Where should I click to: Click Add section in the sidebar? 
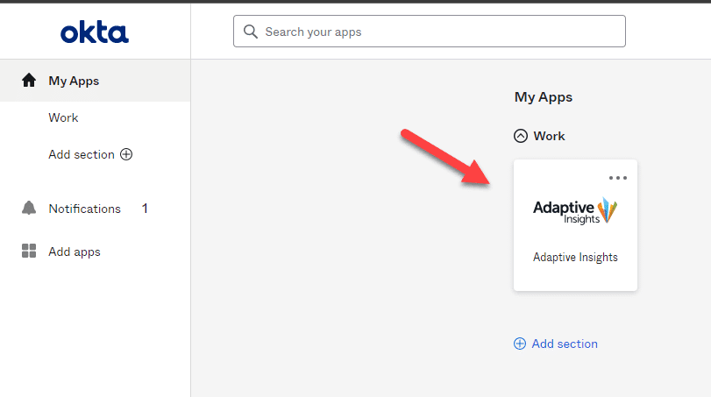pos(82,154)
